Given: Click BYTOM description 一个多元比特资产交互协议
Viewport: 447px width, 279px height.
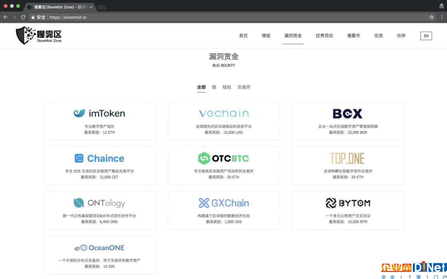Looking at the screenshot, I should (348, 216).
